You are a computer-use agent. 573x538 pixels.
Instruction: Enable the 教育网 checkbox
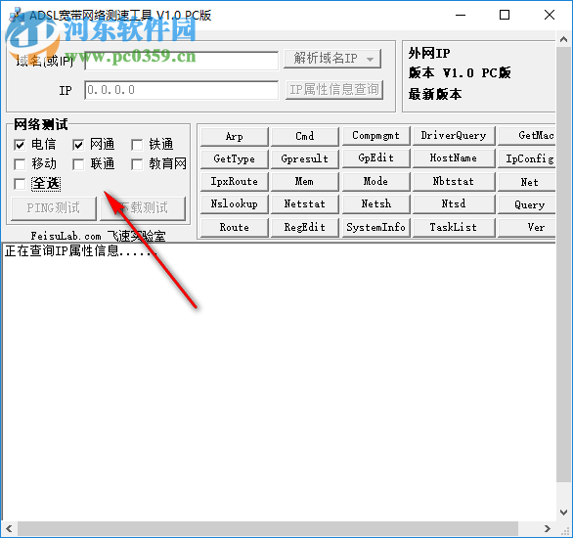pos(137,164)
